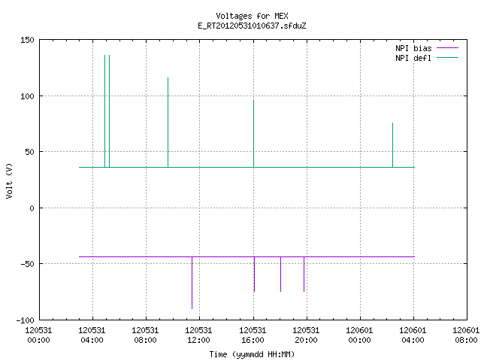Click the y-axis value 50

29,152
